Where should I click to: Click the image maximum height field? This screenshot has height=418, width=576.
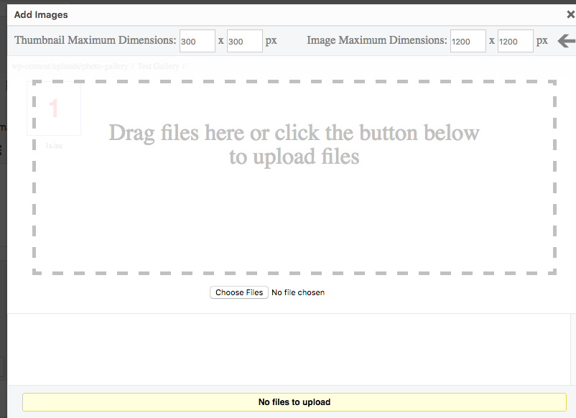pos(515,41)
